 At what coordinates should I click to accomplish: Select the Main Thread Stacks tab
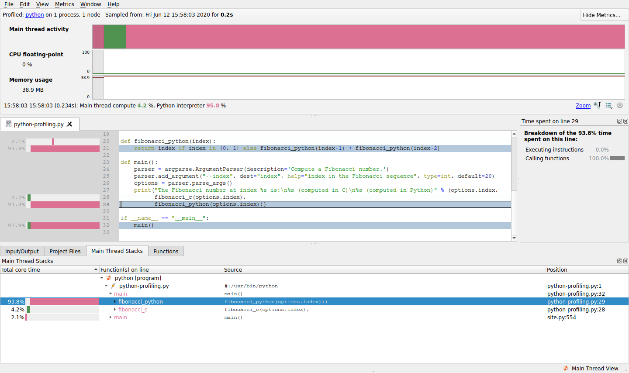pos(117,251)
